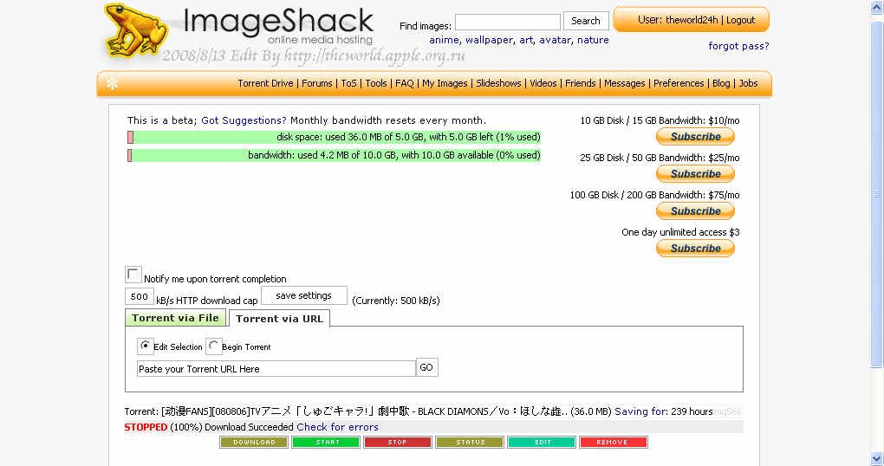Image resolution: width=884 pixels, height=466 pixels.
Task: Click the GO button
Action: [x=426, y=367]
